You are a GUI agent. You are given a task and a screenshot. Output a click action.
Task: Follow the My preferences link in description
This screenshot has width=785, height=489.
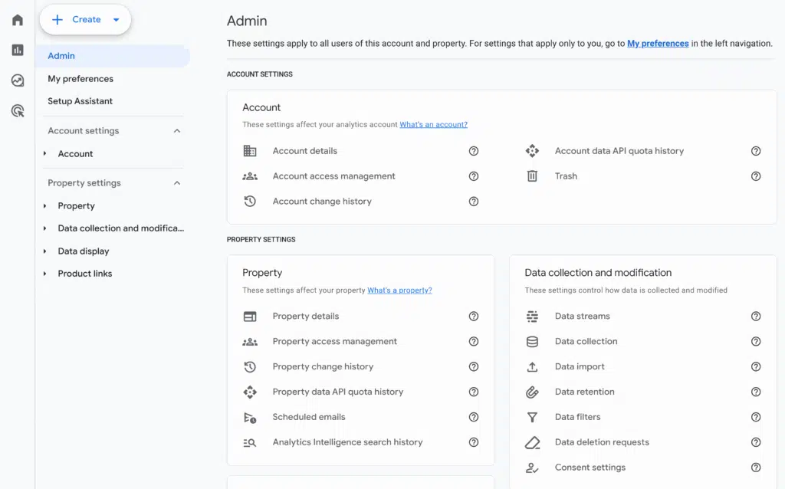point(658,44)
